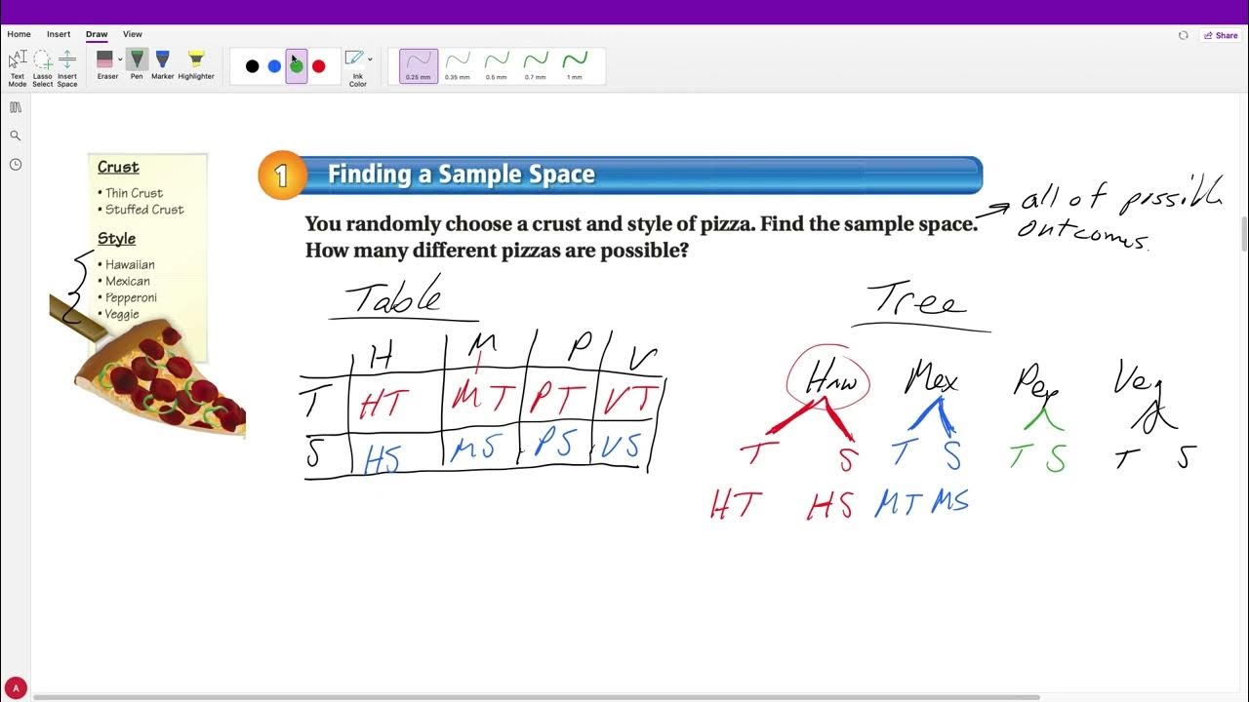
Task: Click the orange number 1 badge
Action: click(x=282, y=175)
